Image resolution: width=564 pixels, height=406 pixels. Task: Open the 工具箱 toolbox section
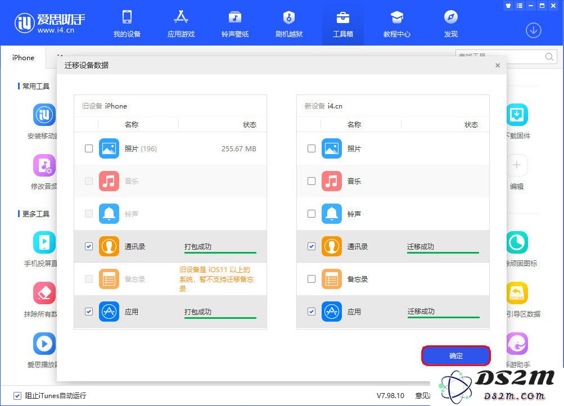[x=343, y=24]
